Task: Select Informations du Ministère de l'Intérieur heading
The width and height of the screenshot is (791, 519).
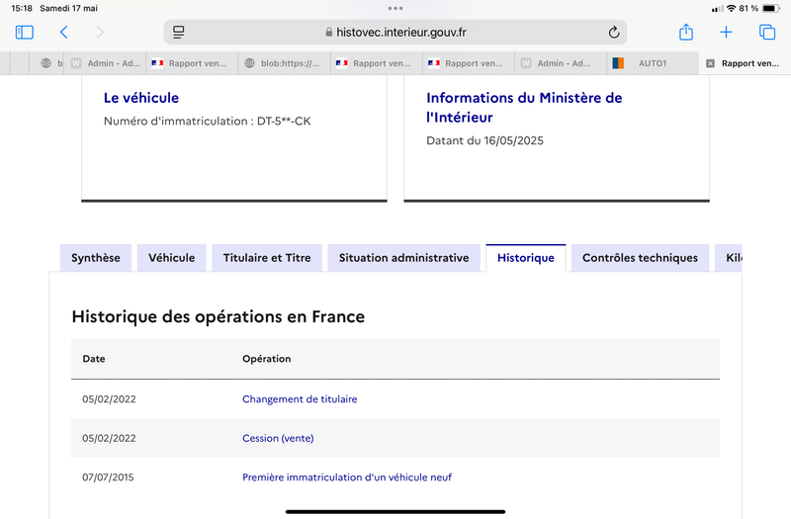Action: click(x=524, y=108)
